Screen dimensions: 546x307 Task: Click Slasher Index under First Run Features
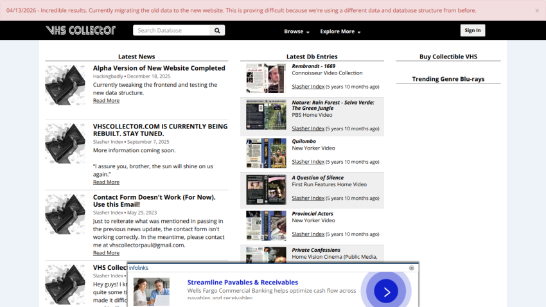pos(308,198)
